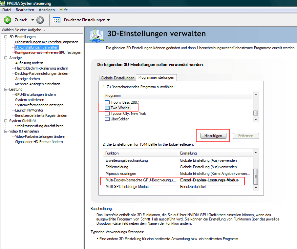Screen dimensions: 297x249
Task: Open Stabilitätsprüfung durchführen
Action: point(39,126)
